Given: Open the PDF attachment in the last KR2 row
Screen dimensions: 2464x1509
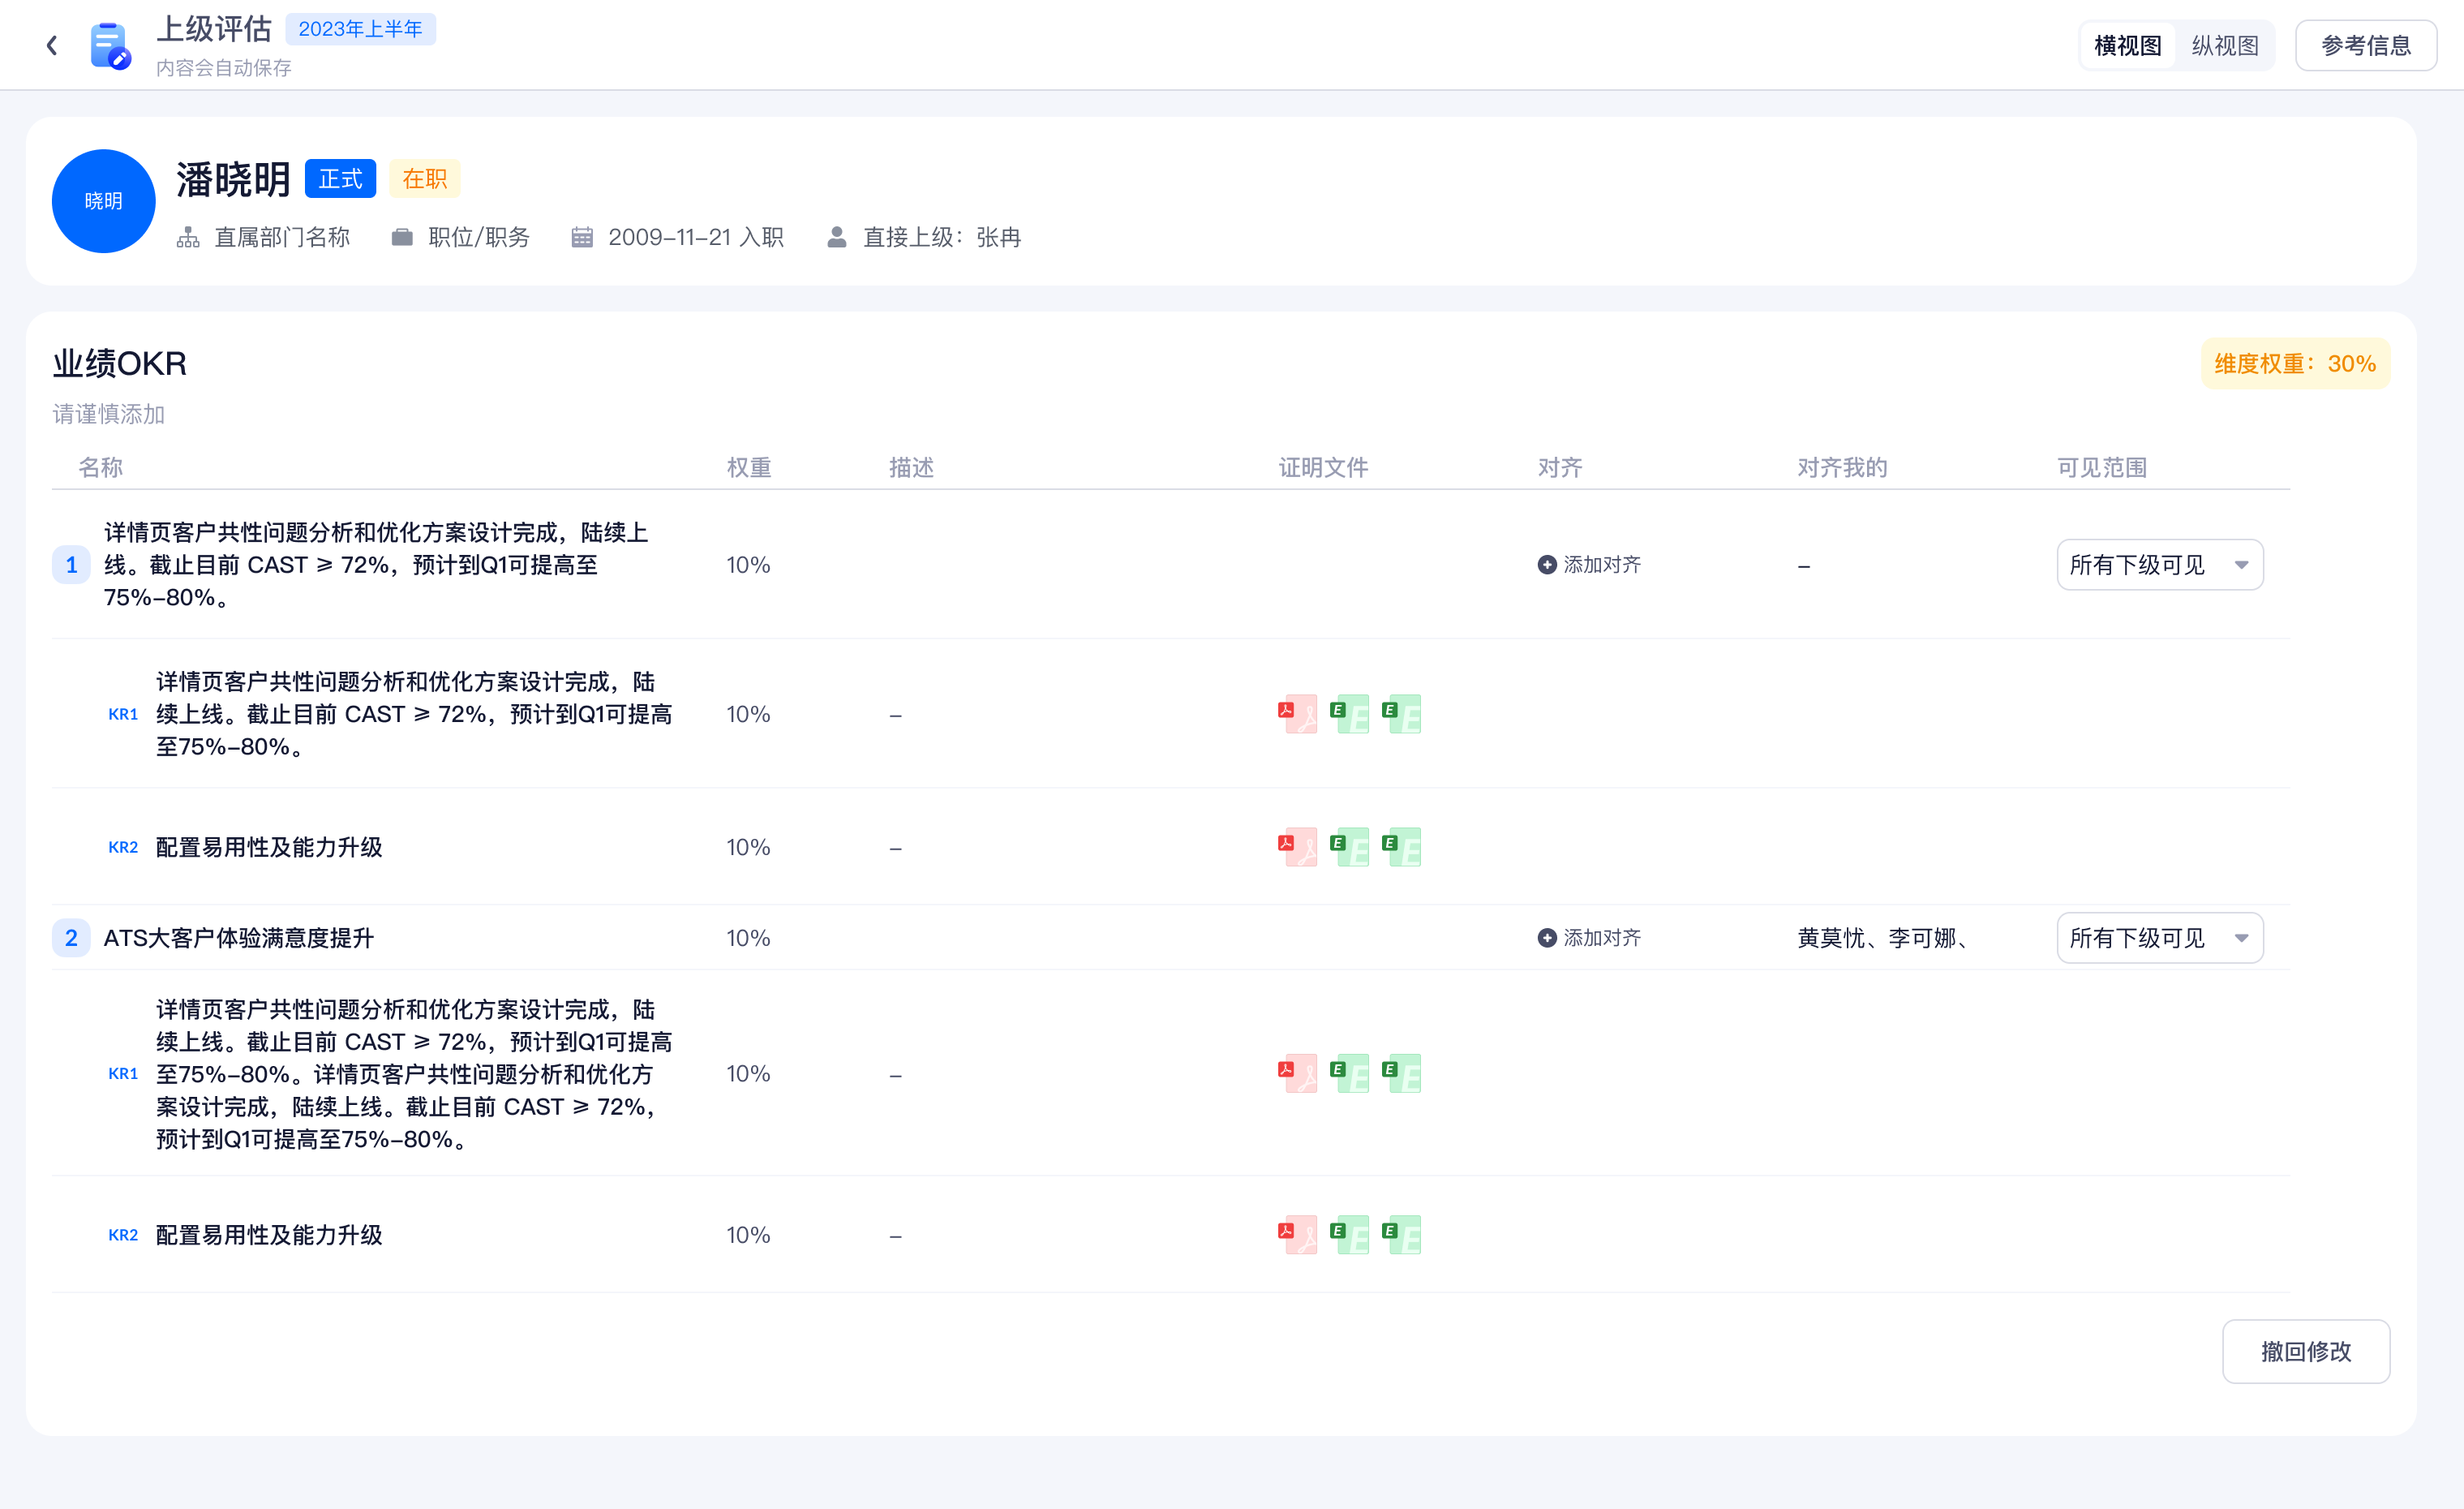Looking at the screenshot, I should [1298, 1235].
